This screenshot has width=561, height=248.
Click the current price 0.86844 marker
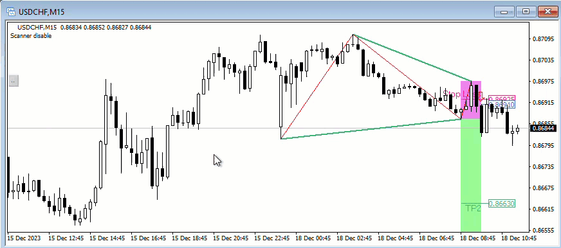[544, 128]
